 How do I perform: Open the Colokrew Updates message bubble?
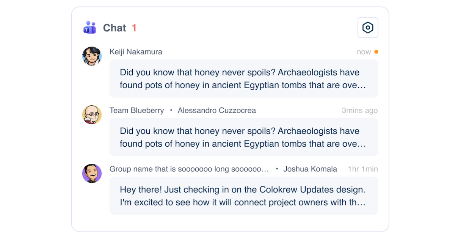243,196
